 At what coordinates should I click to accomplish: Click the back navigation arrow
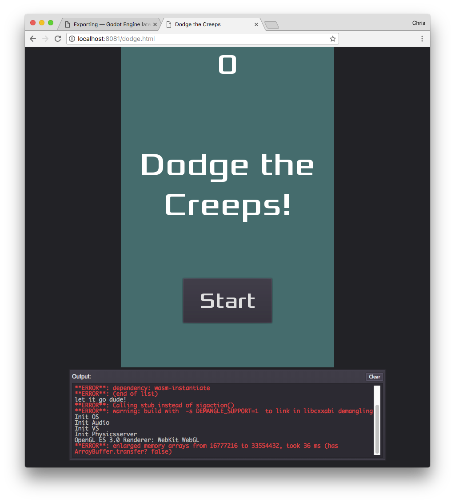coord(32,39)
